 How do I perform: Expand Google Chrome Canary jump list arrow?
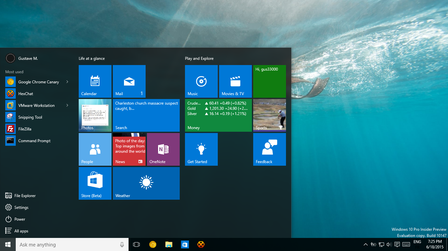coord(67,82)
